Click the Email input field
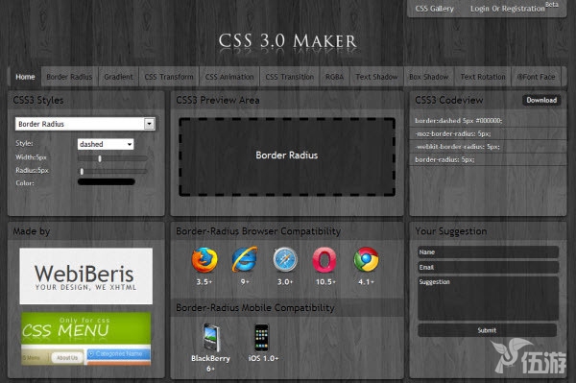 [x=488, y=267]
